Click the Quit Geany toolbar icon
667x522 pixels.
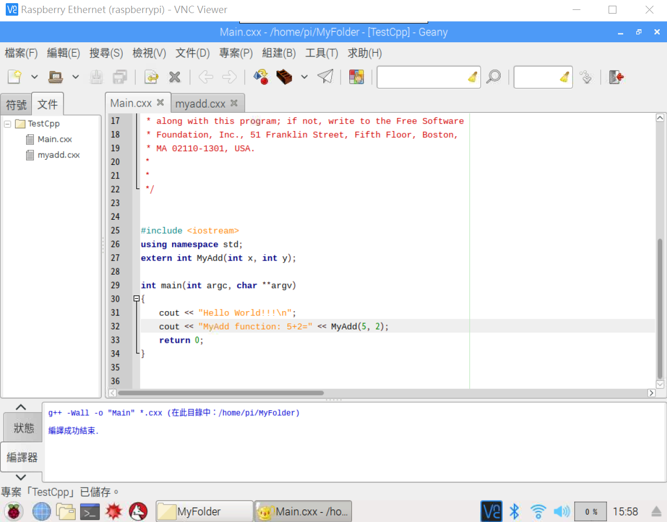click(x=616, y=77)
